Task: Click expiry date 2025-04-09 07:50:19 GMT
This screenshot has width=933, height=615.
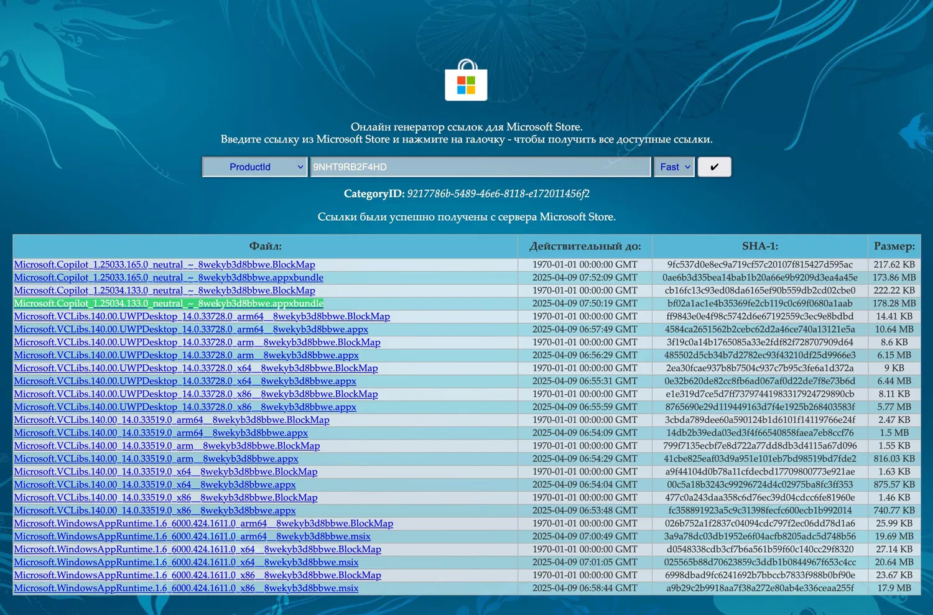Action: [x=585, y=303]
